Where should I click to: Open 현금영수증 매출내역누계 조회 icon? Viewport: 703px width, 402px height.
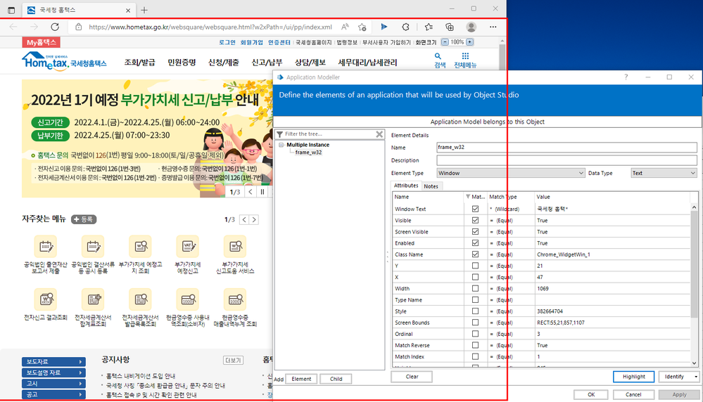[234, 299]
